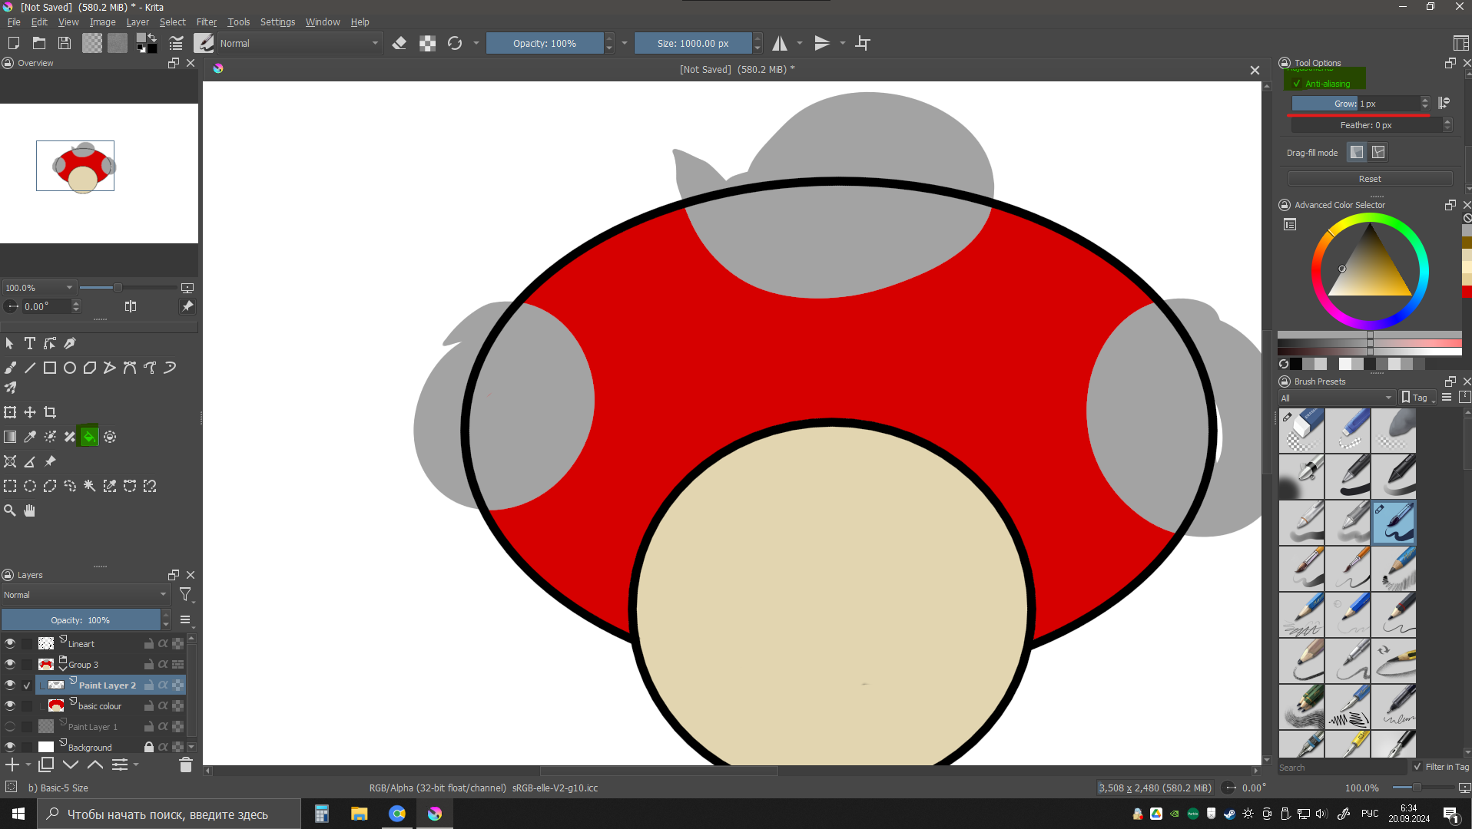The width and height of the screenshot is (1472, 829).
Task: Open the layer filter funnel dropdown
Action: [185, 595]
